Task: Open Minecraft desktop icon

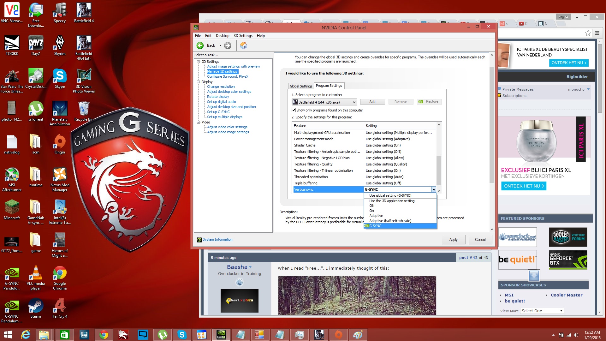Action: tap(12, 210)
